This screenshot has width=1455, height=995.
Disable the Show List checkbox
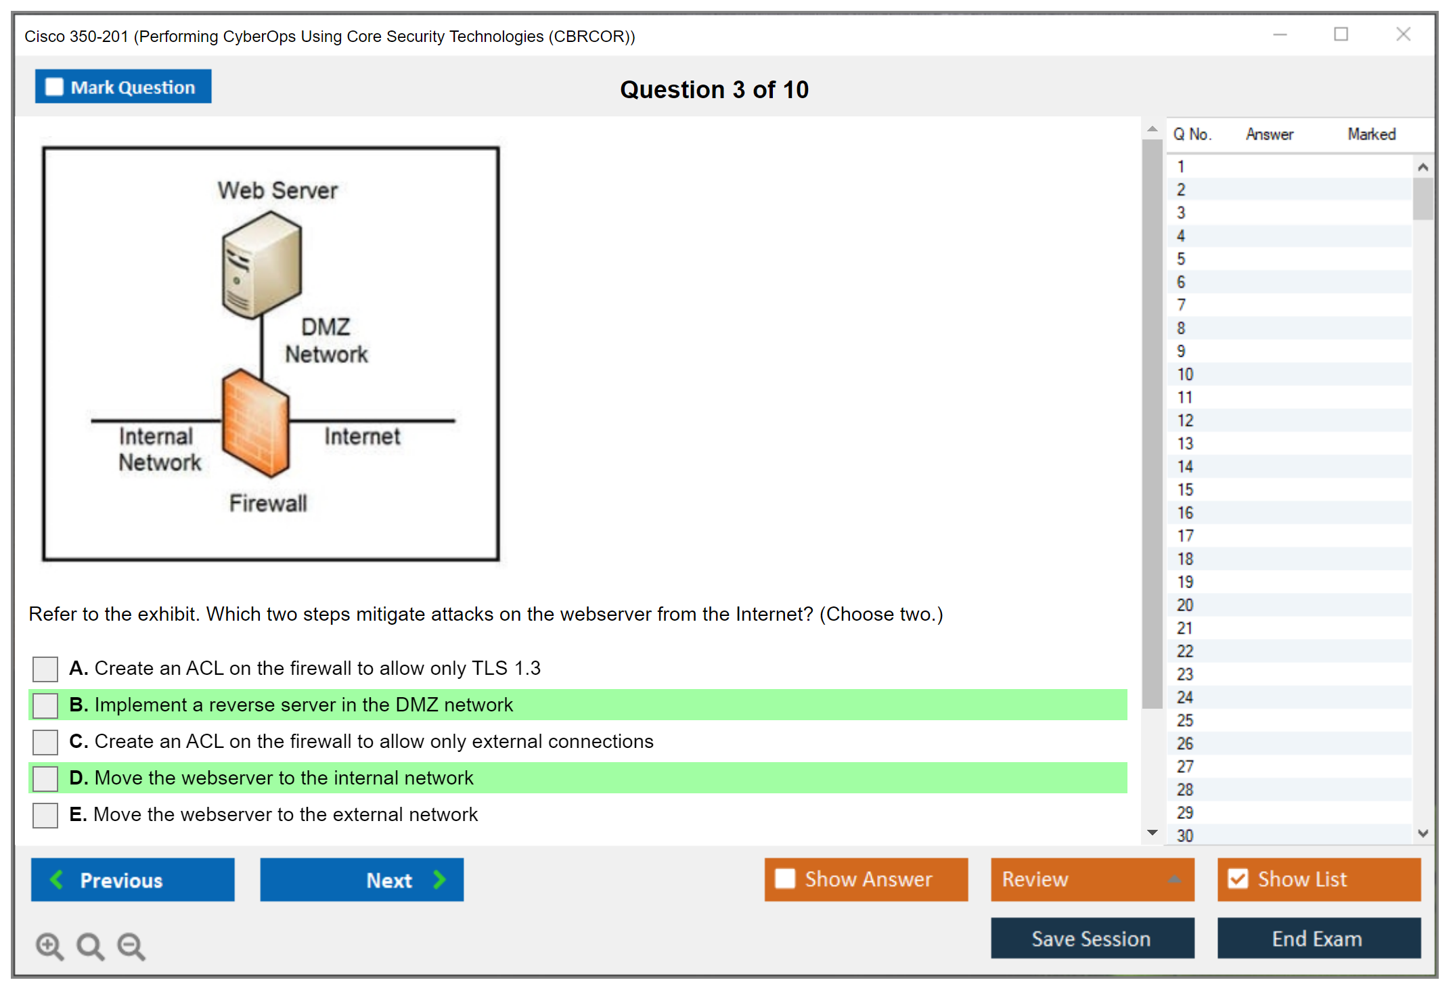pyautogui.click(x=1238, y=879)
